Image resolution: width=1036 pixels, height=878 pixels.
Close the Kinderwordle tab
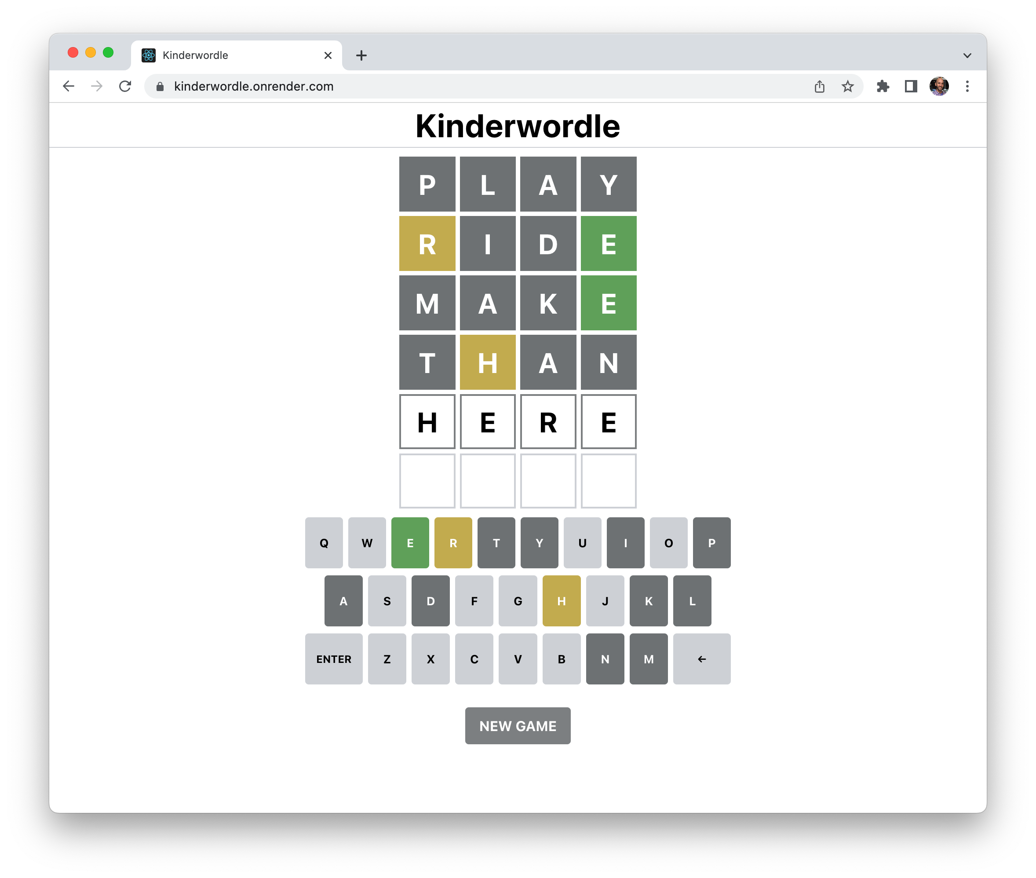(328, 55)
